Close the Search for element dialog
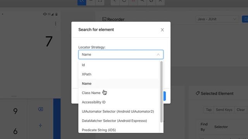Screen dimensions: 248x139 click(162, 30)
